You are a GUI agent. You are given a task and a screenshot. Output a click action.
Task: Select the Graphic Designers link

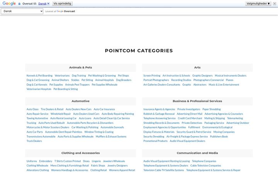pos(202,76)
